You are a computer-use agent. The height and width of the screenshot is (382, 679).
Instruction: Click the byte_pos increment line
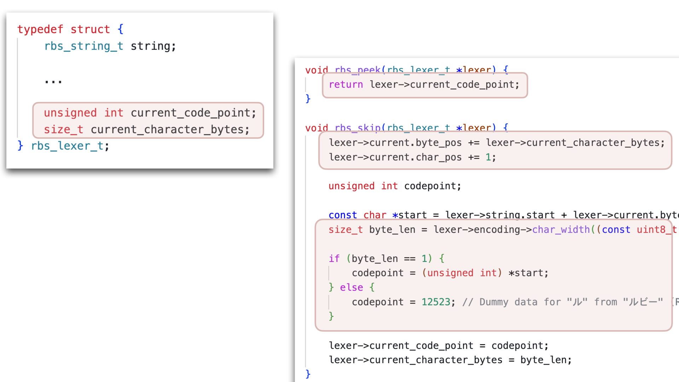tap(497, 143)
